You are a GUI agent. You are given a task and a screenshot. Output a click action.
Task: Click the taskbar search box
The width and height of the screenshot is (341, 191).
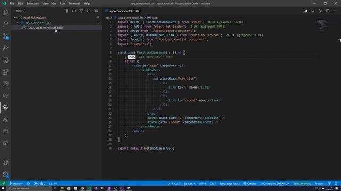pyautogui.click(x=29, y=188)
